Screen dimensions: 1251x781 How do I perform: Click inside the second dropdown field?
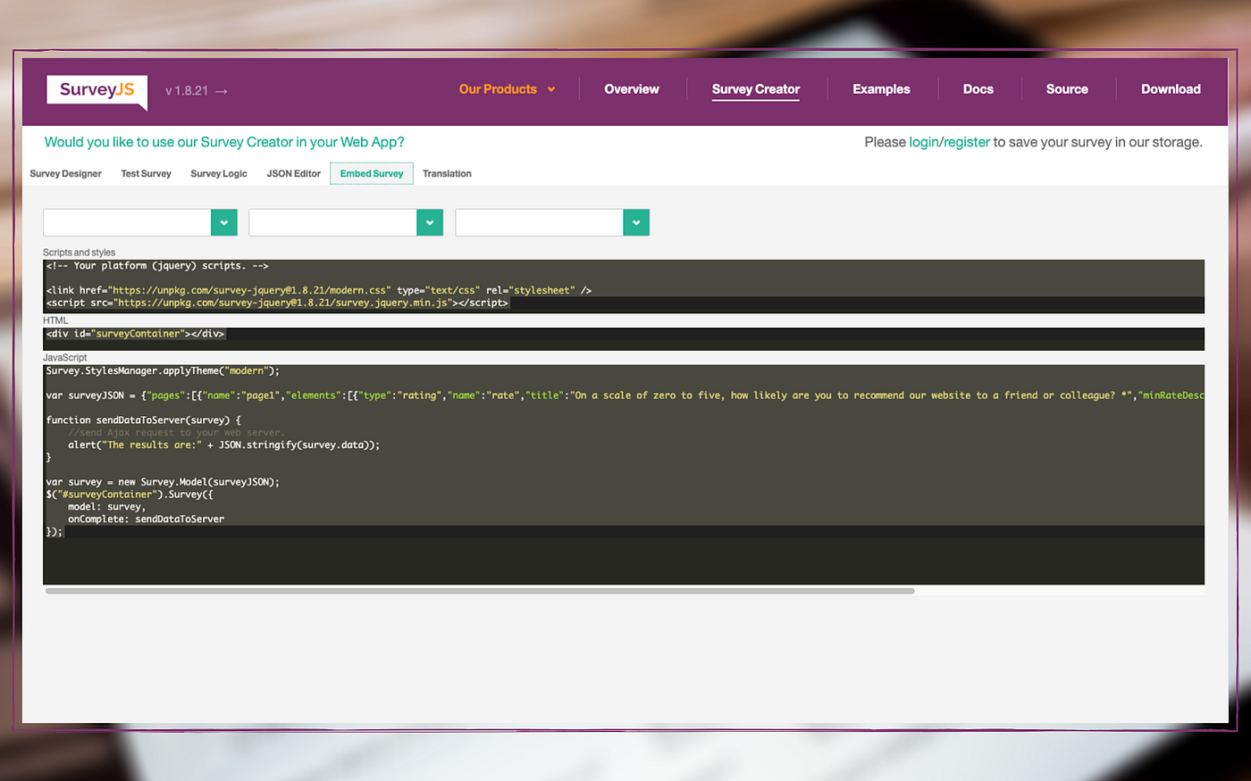pos(332,222)
